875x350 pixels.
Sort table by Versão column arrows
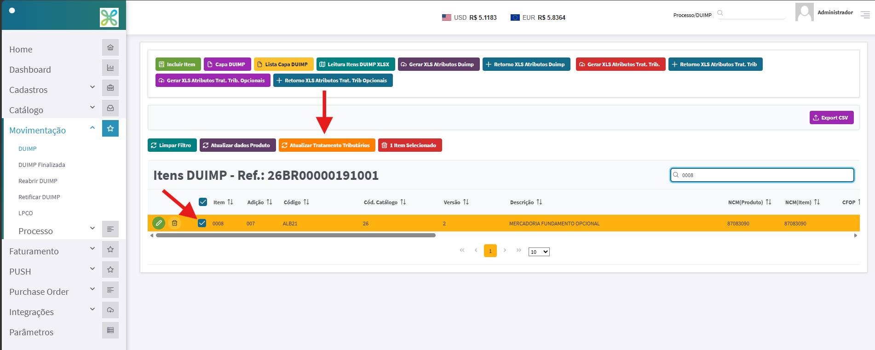click(466, 202)
